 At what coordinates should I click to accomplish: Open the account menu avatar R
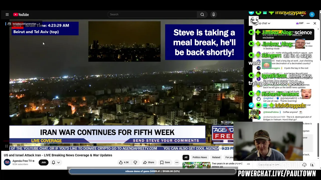click(x=312, y=14)
